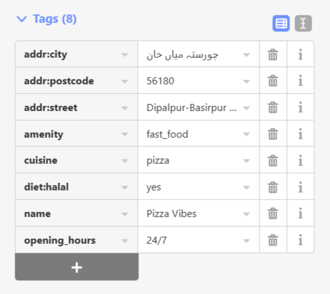The height and width of the screenshot is (294, 330).
Task: Edit the Pizza Vibes name value
Action: [194, 213]
